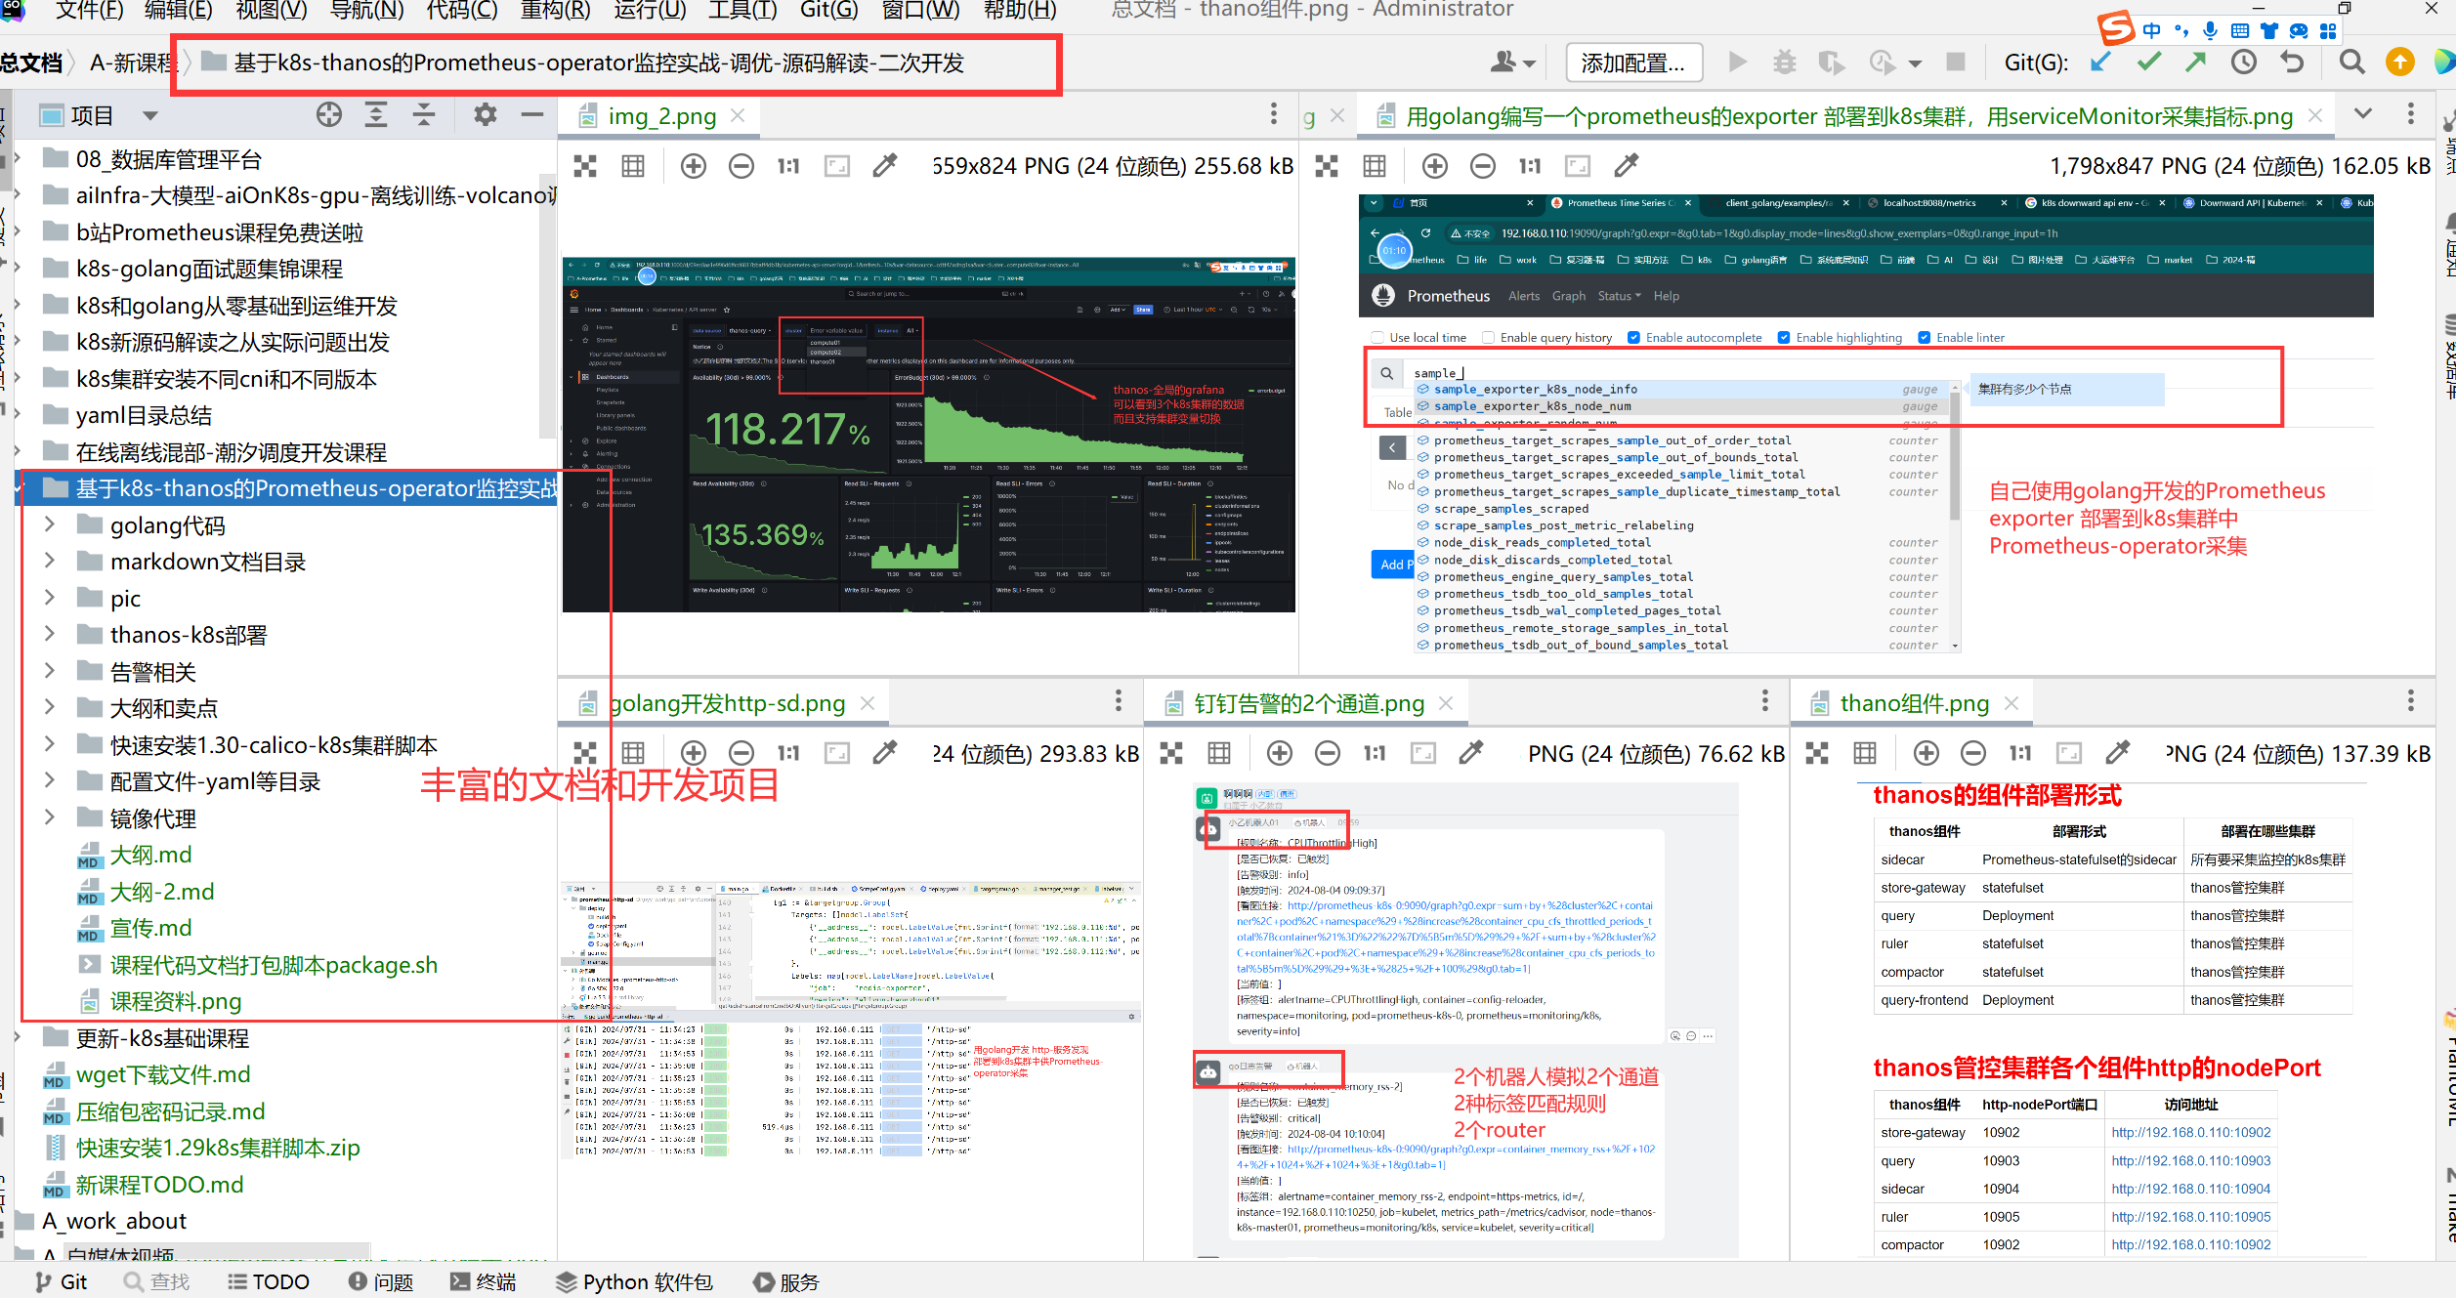Toggle grid display in img_2.png viewer
This screenshot has height=1298, width=2456.
633,166
